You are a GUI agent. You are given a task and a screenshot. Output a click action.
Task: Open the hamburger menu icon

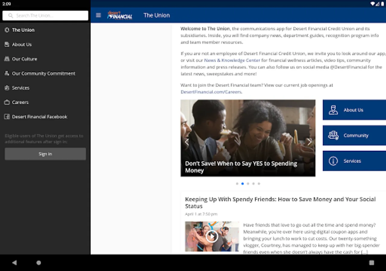(98, 15)
